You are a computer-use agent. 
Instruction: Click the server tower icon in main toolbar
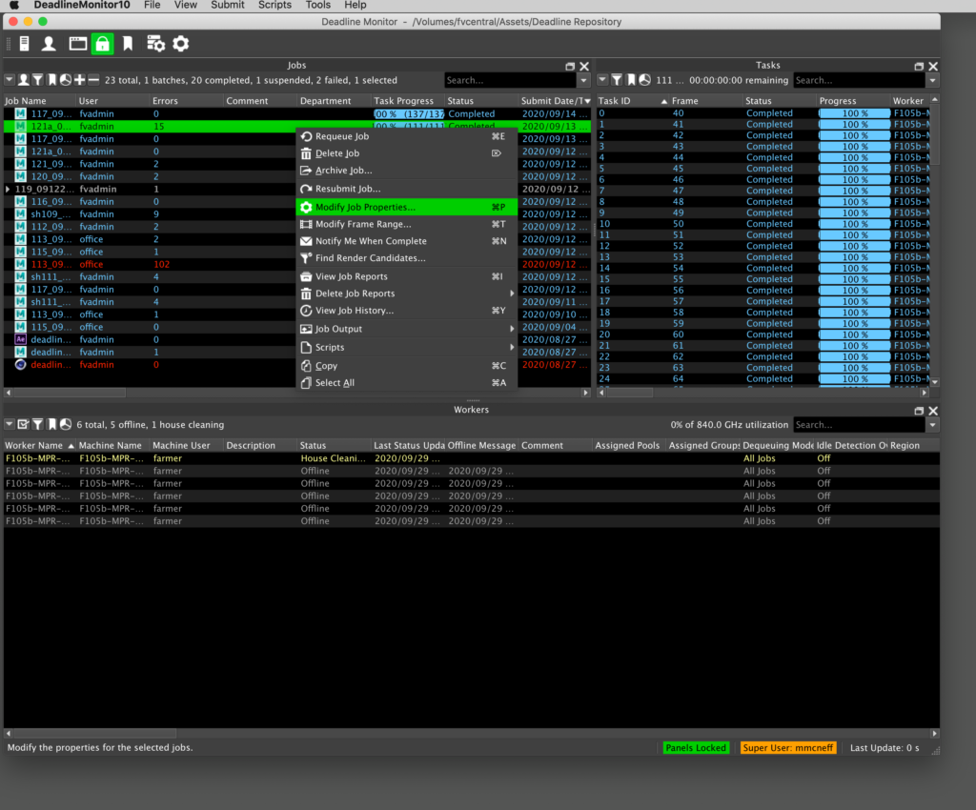(x=24, y=44)
